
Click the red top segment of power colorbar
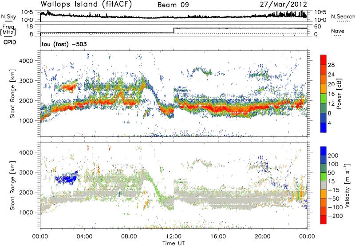coord(323,60)
